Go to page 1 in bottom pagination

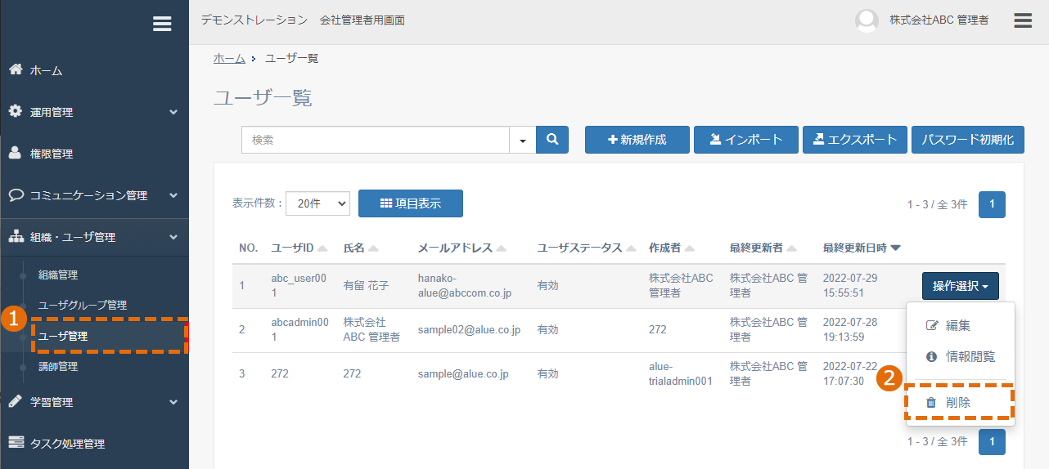tap(992, 442)
